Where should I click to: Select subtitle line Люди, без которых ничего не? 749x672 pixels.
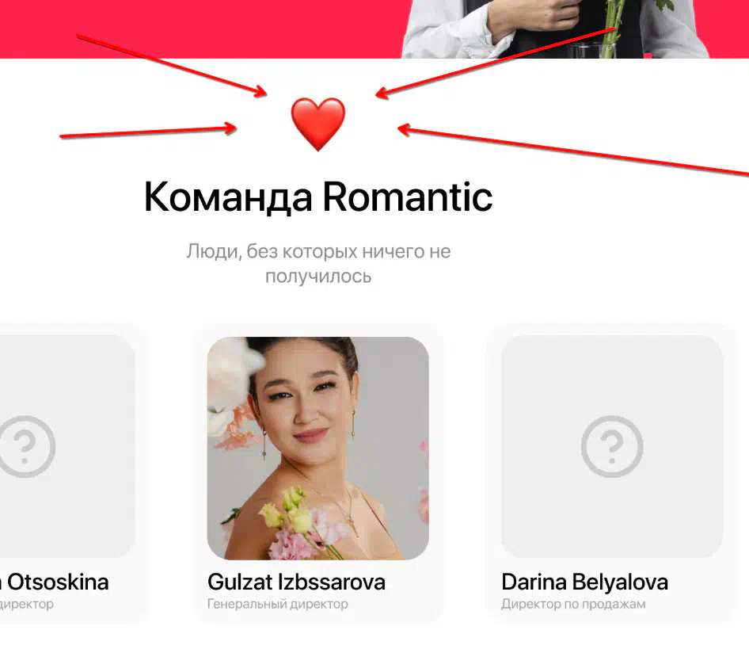[x=318, y=251]
